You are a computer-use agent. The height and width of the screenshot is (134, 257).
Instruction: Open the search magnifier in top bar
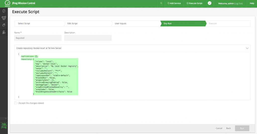click(x=161, y=3)
